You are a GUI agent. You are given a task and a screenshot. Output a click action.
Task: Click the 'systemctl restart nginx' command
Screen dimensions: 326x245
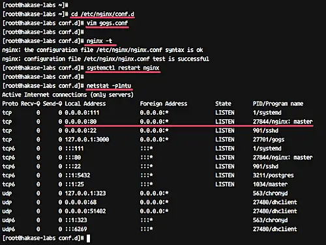click(x=123, y=68)
